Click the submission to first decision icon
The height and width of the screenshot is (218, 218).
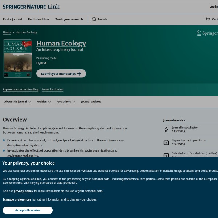point(166,155)
